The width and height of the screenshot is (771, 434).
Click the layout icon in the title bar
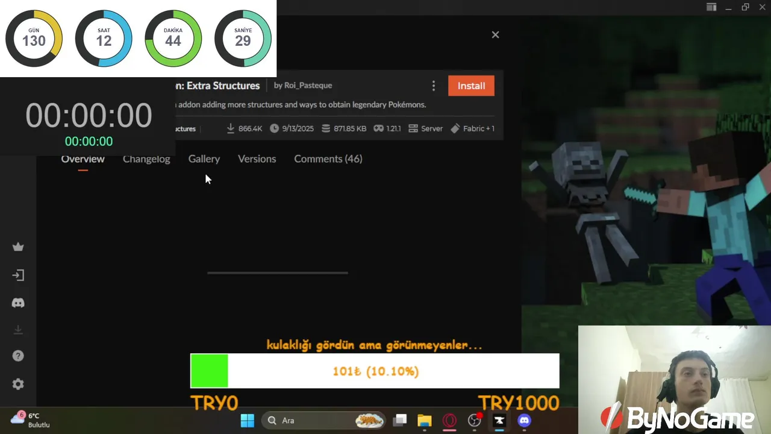point(711,7)
